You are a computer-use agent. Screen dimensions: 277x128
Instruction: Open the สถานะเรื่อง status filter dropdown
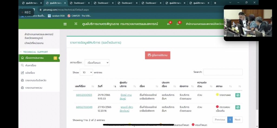[x=97, y=63]
